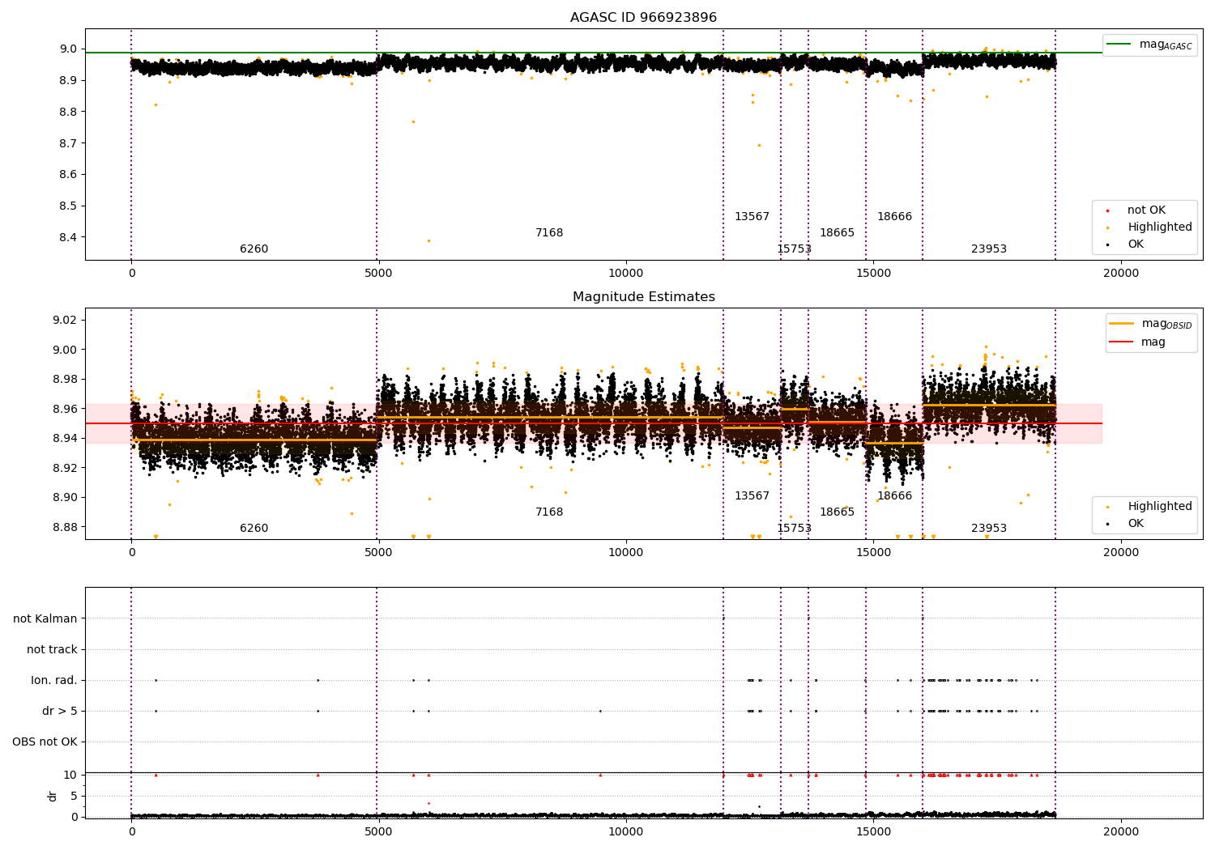The image size is (1215, 850).
Task: Click the red dot marker beside 'not OK'
Action: tap(1107, 210)
